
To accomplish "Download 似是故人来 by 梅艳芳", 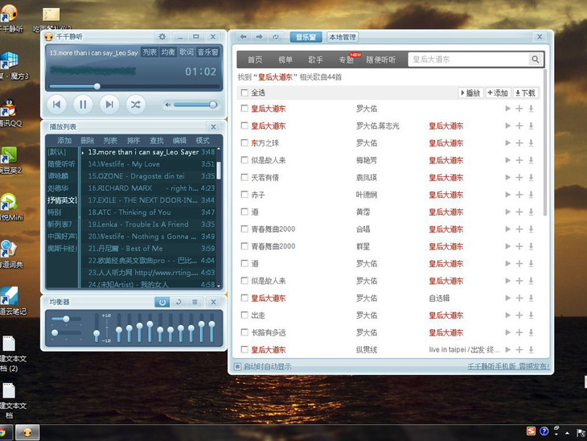I will click(x=531, y=160).
